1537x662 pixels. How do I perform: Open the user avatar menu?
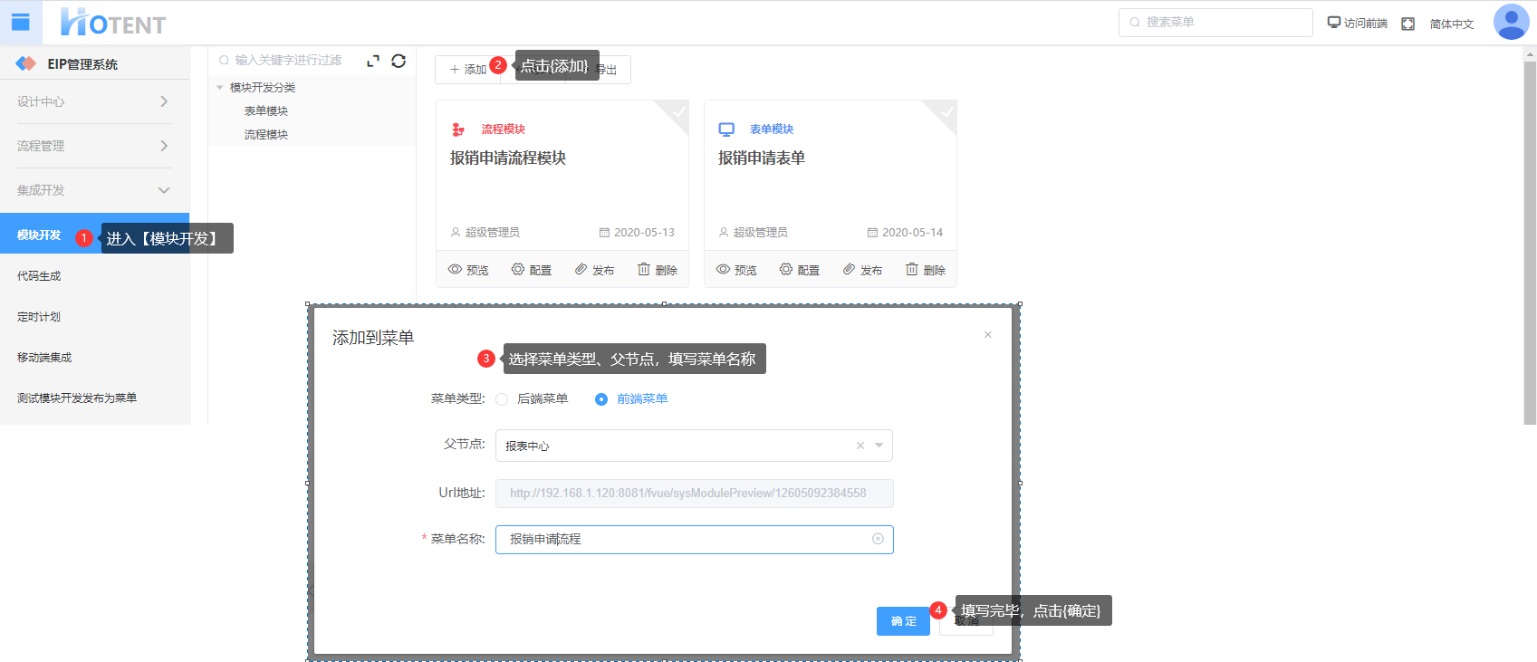(x=1510, y=23)
